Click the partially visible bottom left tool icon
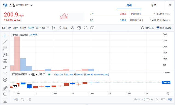Image resolution: width=175 pixels, height=105 pixels. tap(5, 102)
